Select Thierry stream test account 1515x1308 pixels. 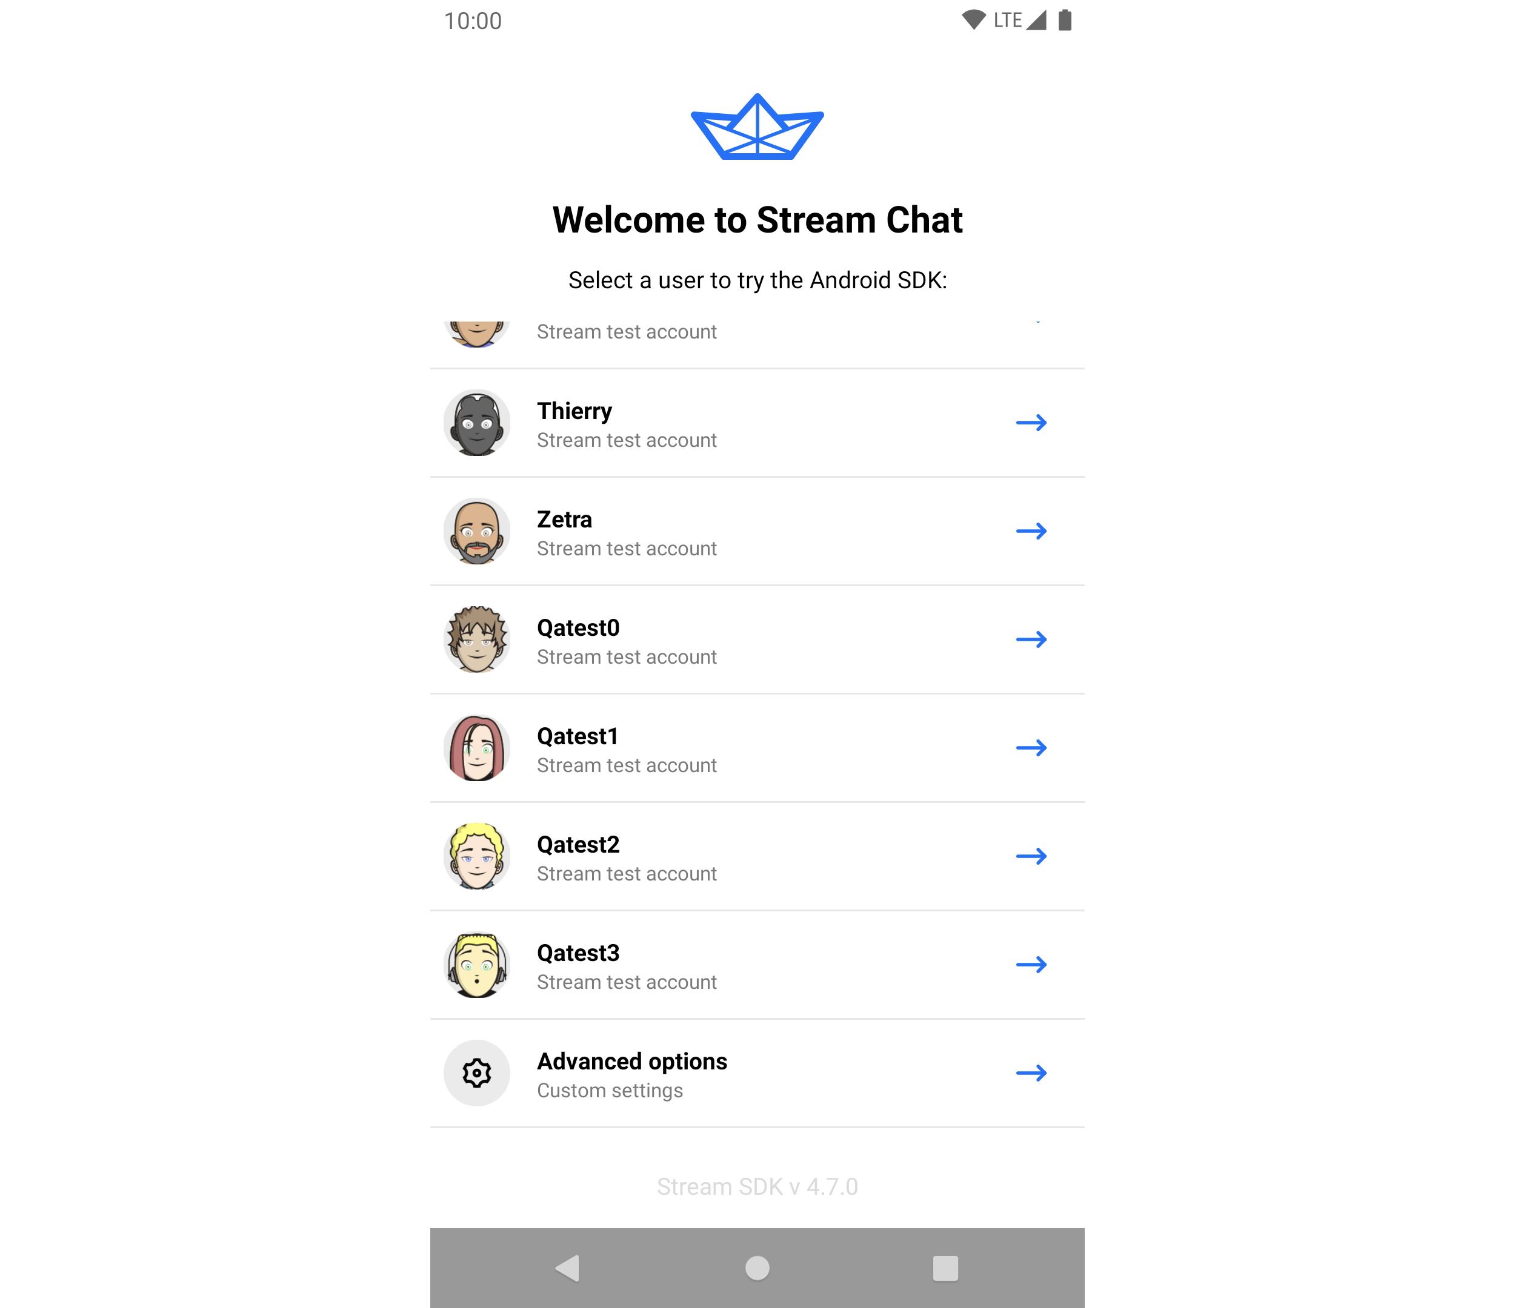coord(756,422)
